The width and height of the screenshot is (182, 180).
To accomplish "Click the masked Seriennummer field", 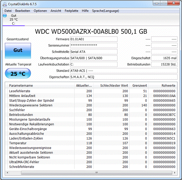I will pyautogui.click(x=94, y=45).
